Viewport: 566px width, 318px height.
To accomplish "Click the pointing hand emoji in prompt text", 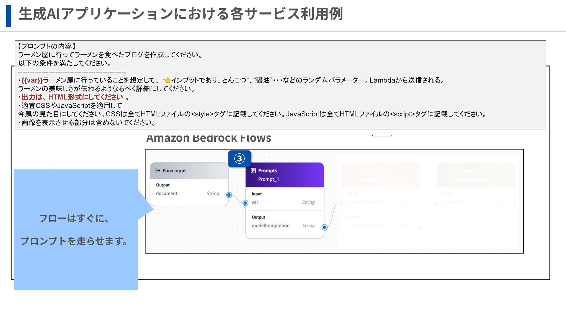I will pyautogui.click(x=167, y=80).
